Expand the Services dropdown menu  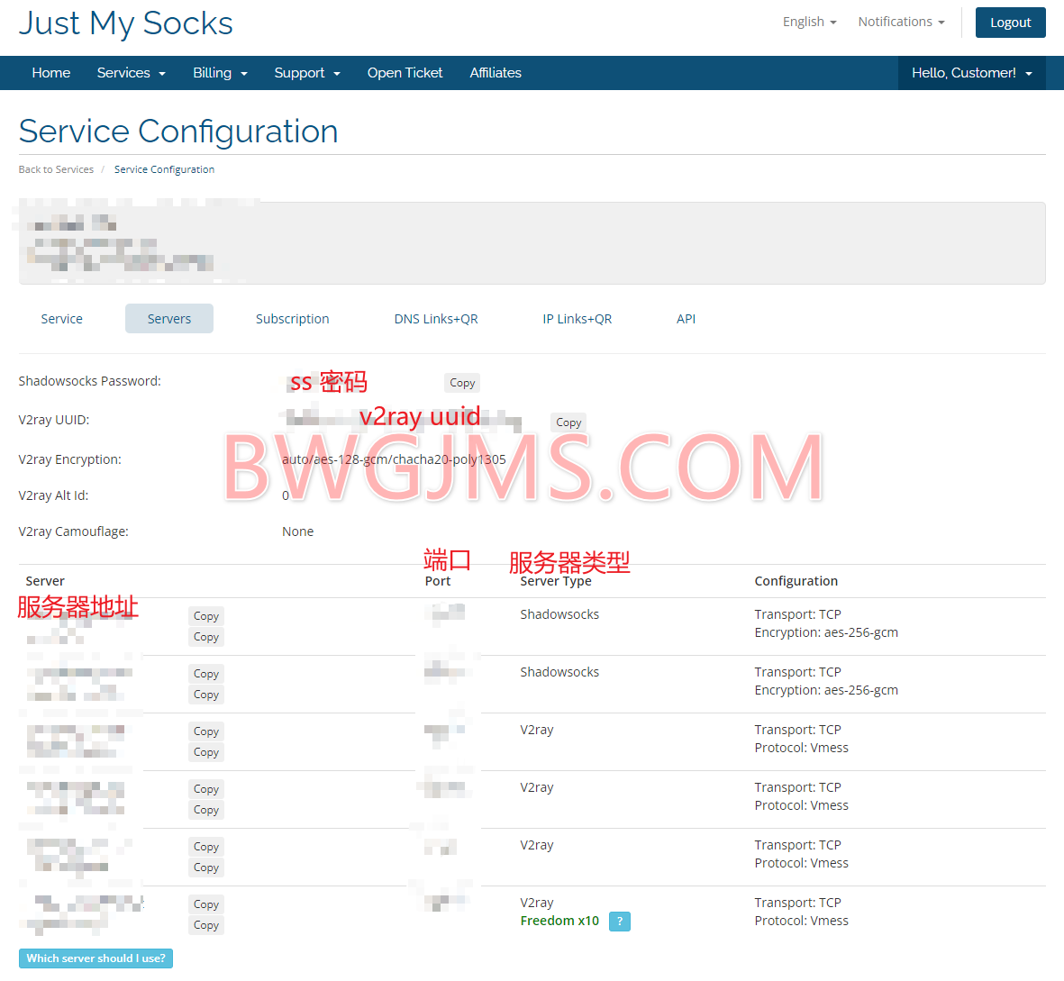point(131,73)
